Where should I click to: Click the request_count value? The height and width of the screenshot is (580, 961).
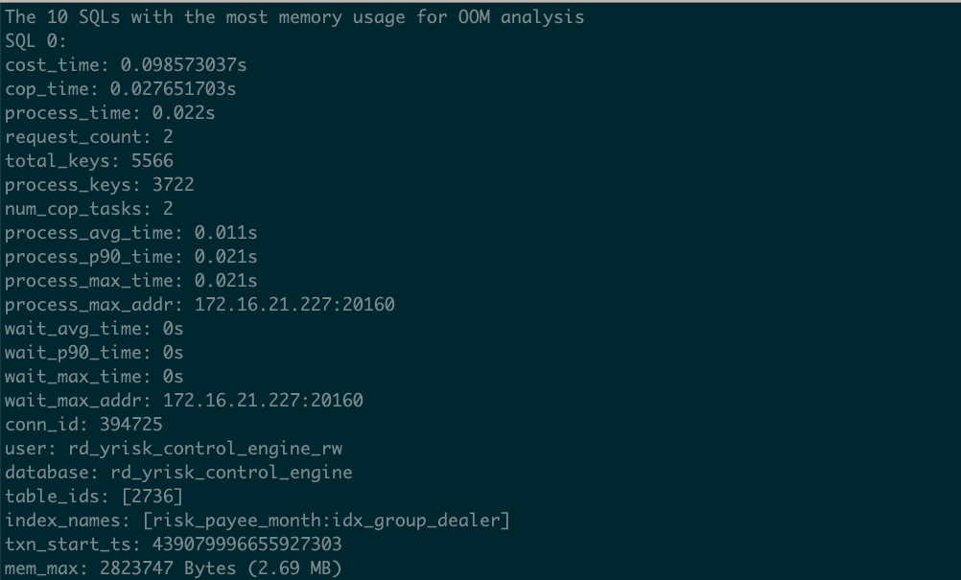(x=168, y=136)
